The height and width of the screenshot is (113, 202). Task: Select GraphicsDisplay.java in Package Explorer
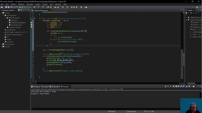point(18,23)
